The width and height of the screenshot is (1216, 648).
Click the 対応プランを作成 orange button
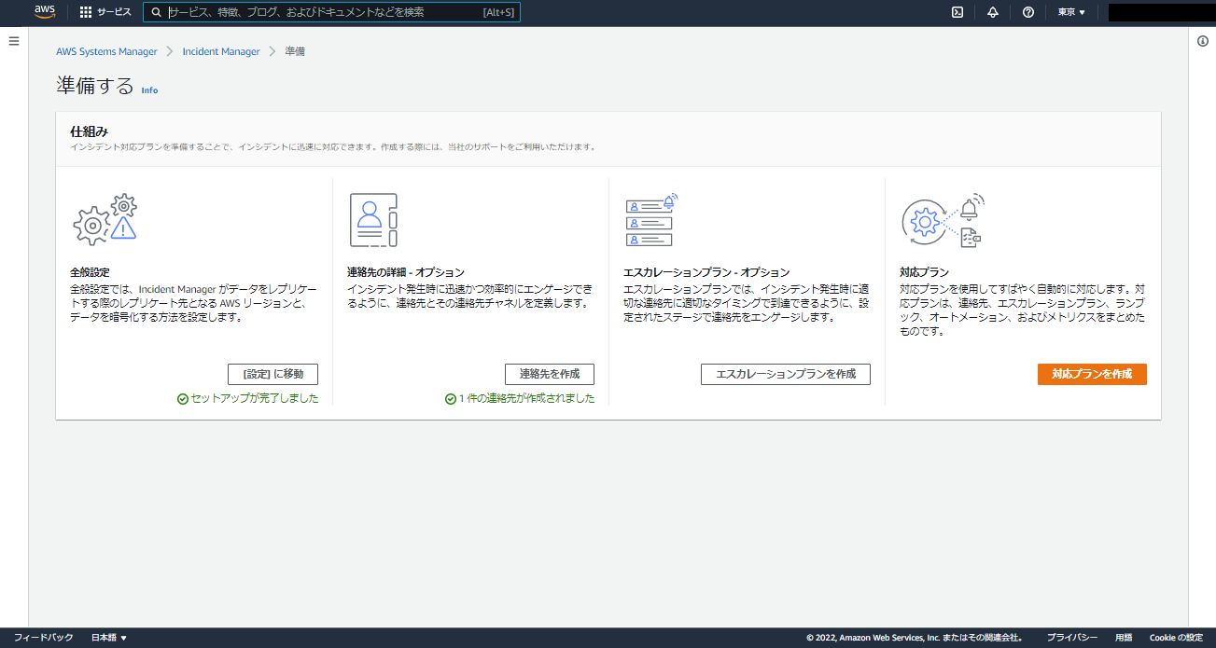coord(1092,374)
